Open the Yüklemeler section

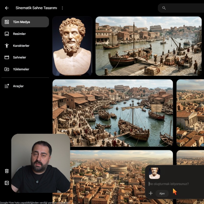pos(21,69)
